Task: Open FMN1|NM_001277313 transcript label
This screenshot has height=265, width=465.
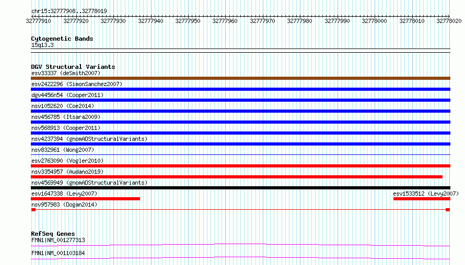Action: click(x=58, y=240)
